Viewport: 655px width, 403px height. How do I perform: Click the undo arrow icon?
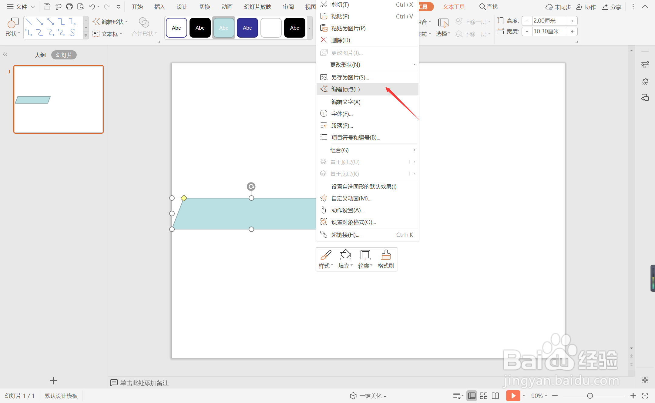92,6
